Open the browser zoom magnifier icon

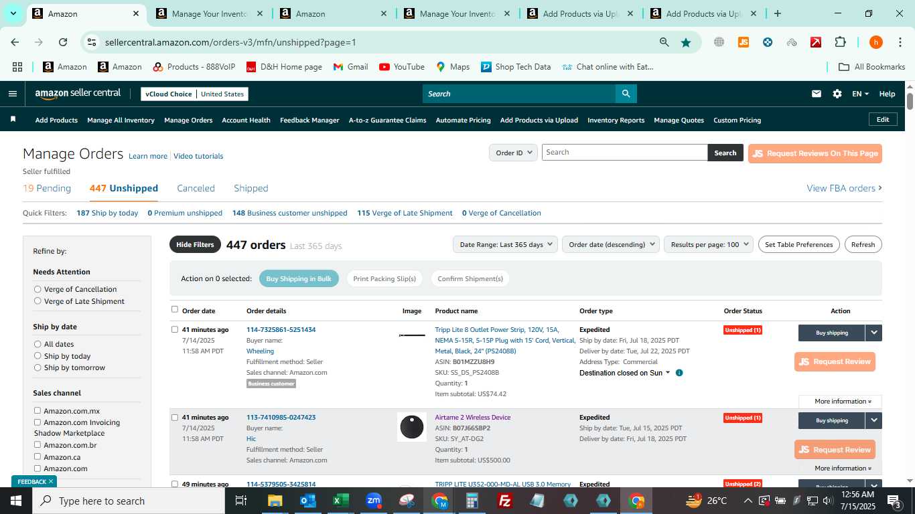(664, 42)
